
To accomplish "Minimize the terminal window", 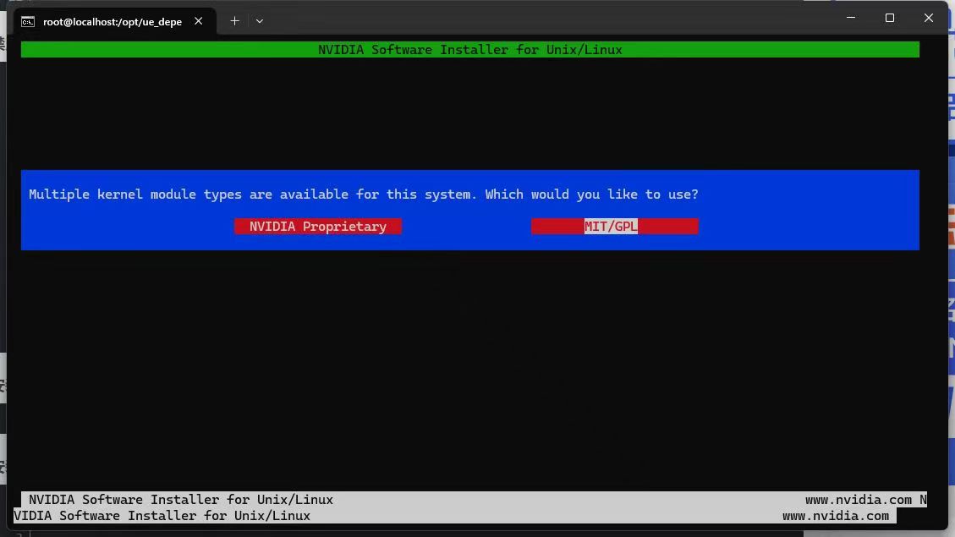I will point(849,17).
